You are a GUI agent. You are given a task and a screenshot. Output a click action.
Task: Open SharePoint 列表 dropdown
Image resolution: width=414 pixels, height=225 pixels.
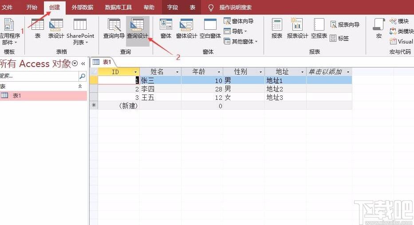80,32
